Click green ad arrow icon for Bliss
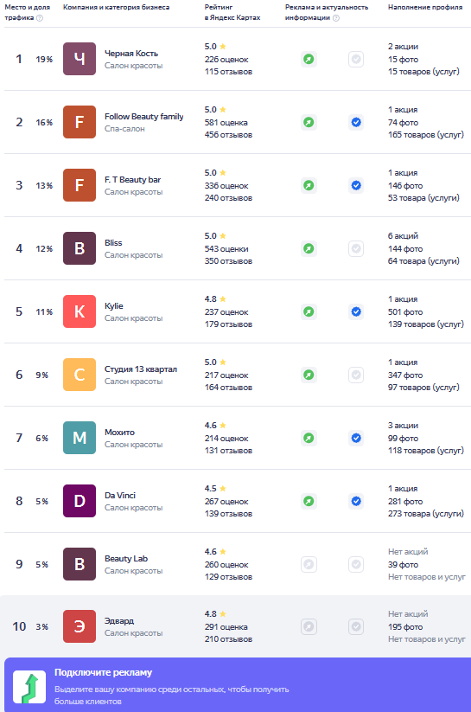 click(x=309, y=248)
